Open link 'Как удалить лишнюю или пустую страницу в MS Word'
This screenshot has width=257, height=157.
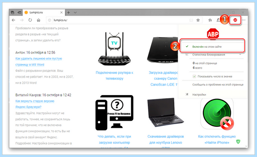point(39,61)
